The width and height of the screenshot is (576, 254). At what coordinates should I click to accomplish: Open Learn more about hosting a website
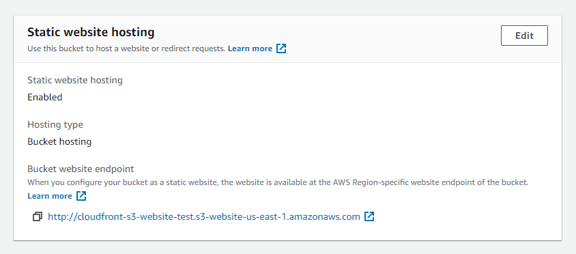[250, 48]
